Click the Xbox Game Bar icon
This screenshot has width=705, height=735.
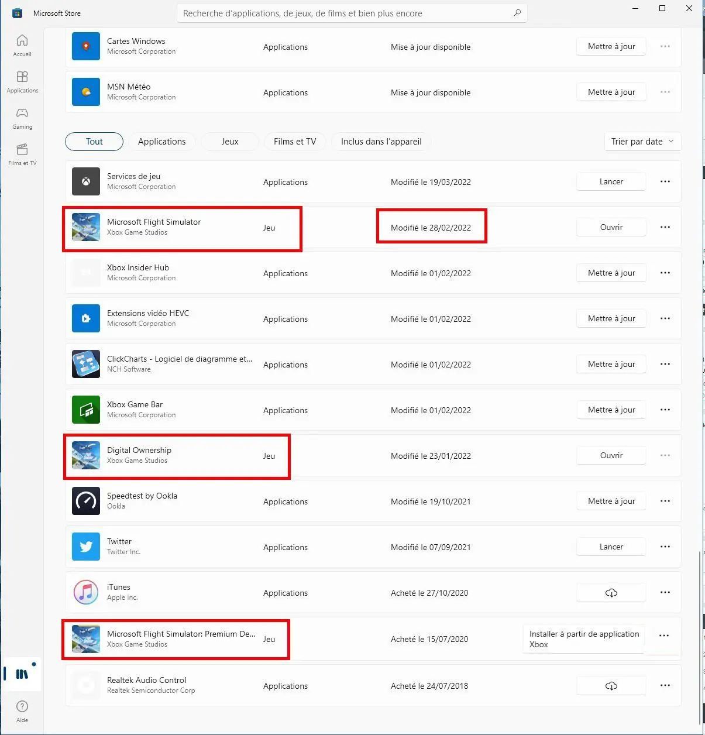tap(86, 410)
